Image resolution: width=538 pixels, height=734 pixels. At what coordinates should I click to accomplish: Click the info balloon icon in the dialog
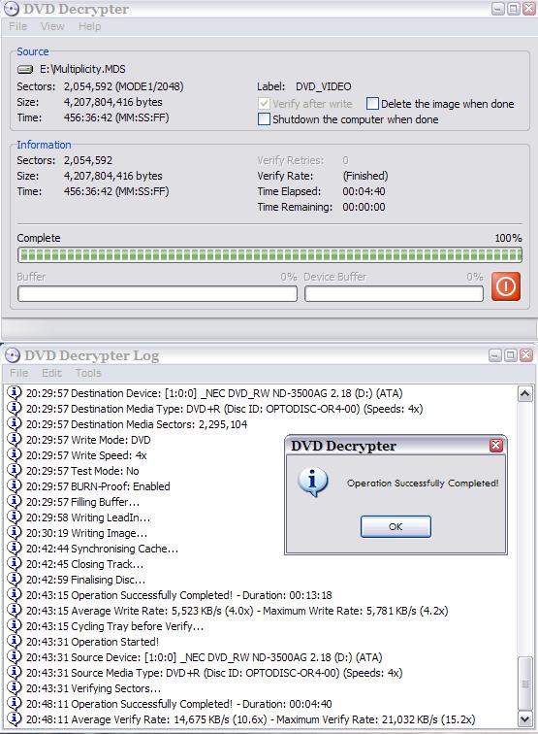[313, 483]
